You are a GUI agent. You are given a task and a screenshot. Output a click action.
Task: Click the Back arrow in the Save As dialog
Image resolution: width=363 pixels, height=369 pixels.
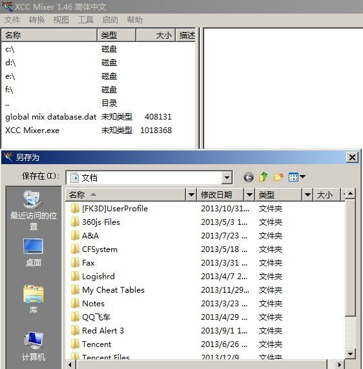[x=249, y=177]
